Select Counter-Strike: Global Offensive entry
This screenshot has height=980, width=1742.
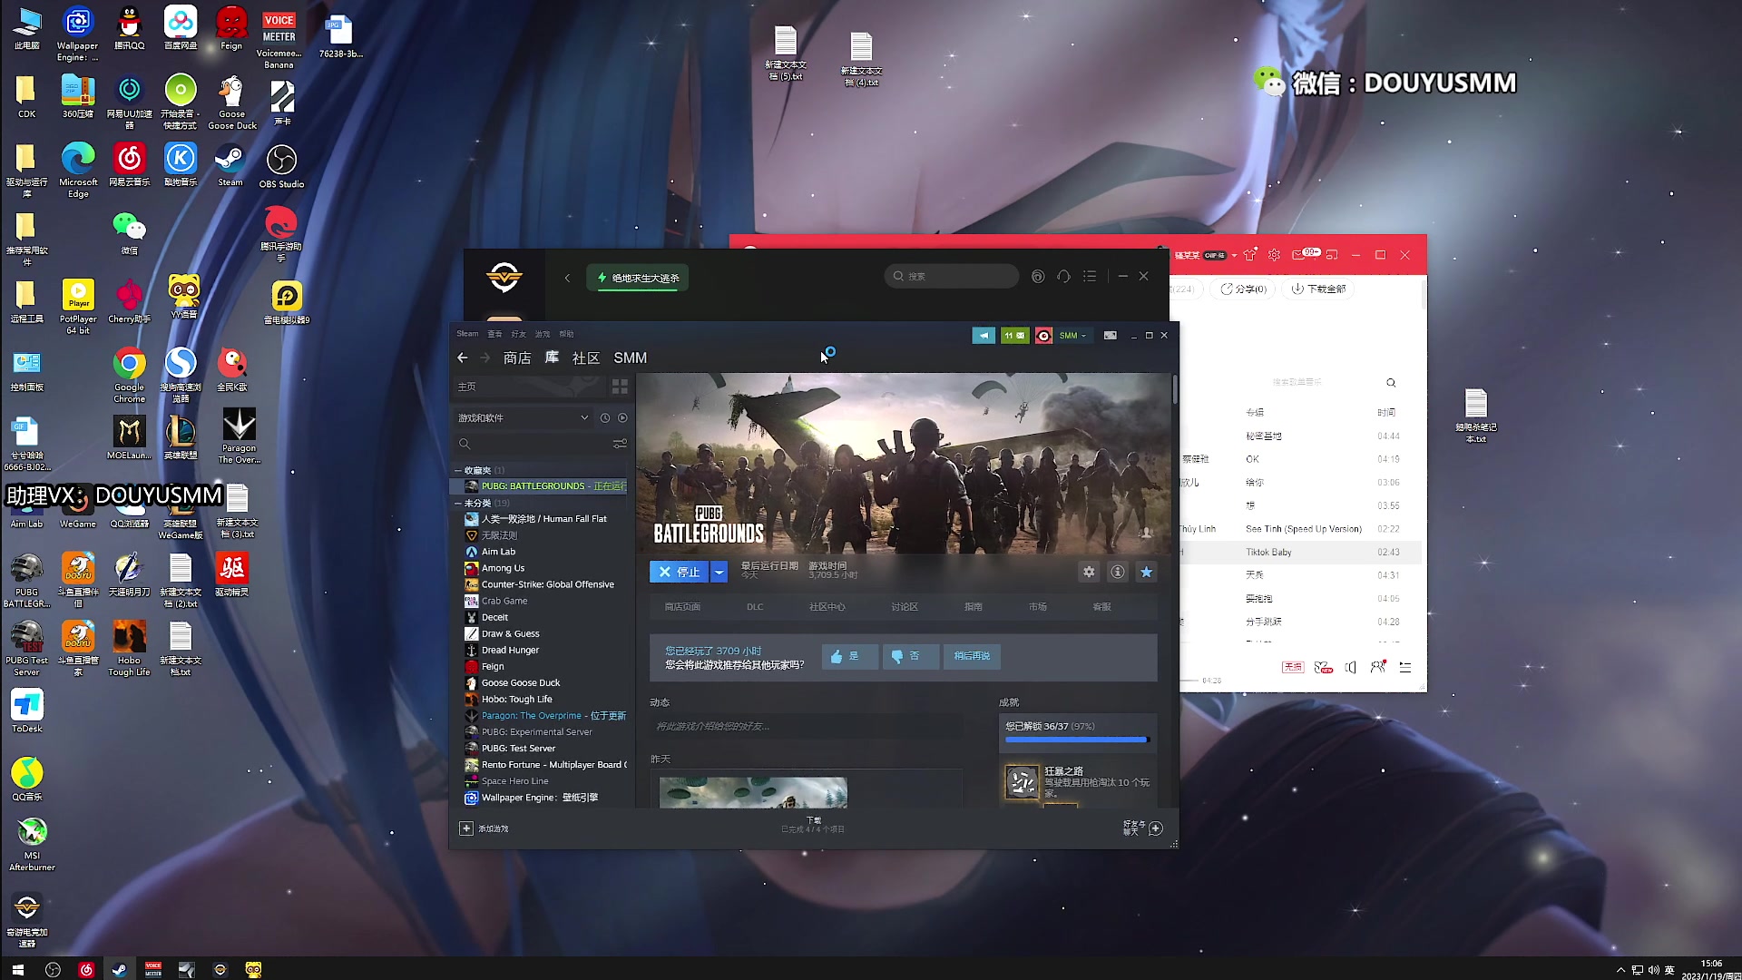pyautogui.click(x=547, y=584)
